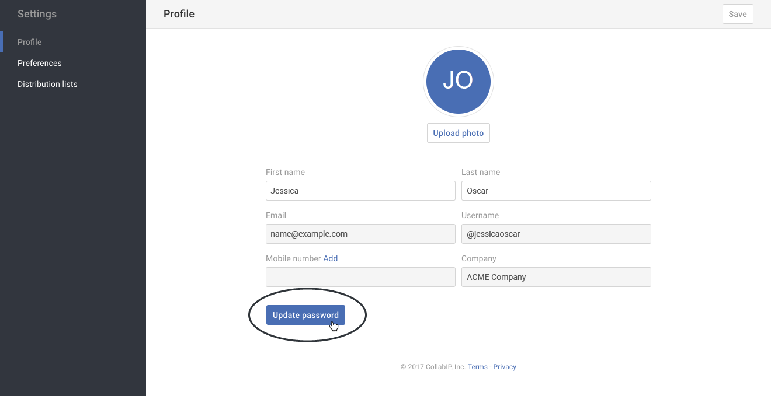Select the Email input field
Image resolution: width=771 pixels, height=396 pixels.
tap(360, 234)
